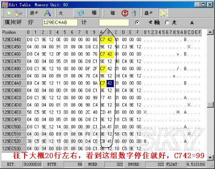Click the 浪* toolbar button

pyautogui.click(x=34, y=13)
